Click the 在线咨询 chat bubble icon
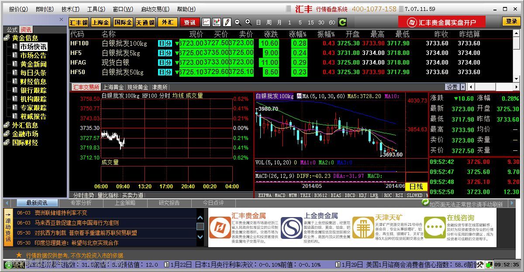 tap(435, 228)
